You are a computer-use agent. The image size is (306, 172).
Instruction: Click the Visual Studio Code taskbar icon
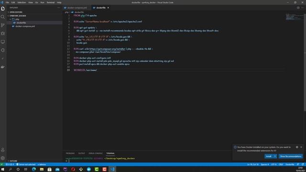(x=112, y=169)
